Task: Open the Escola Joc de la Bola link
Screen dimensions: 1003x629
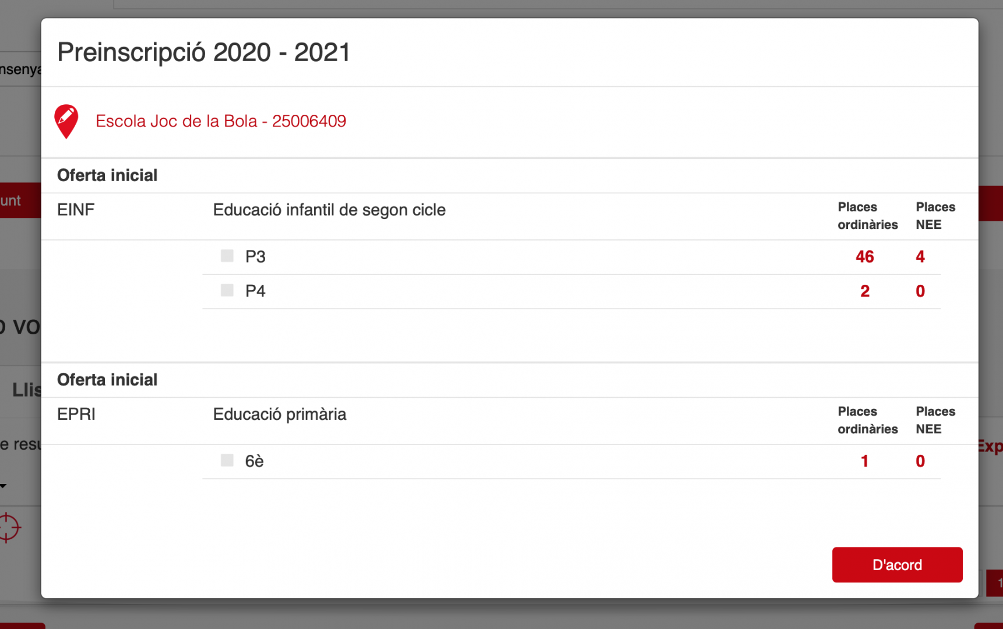Action: [x=220, y=121]
